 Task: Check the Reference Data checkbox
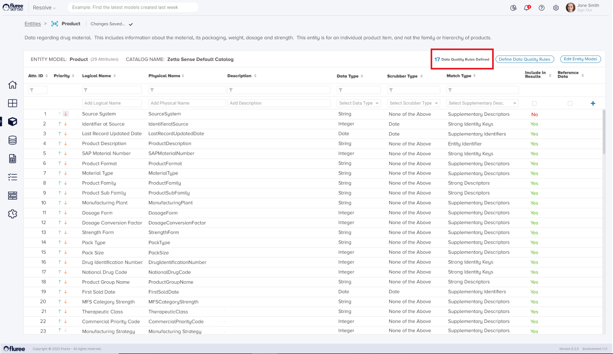click(x=570, y=103)
